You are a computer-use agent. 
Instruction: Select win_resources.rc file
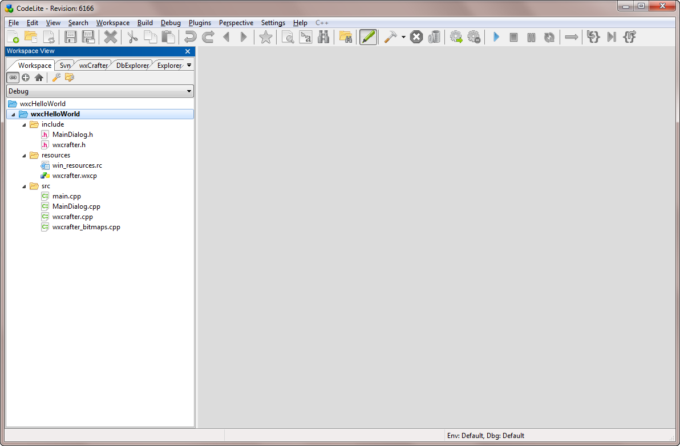tap(77, 165)
